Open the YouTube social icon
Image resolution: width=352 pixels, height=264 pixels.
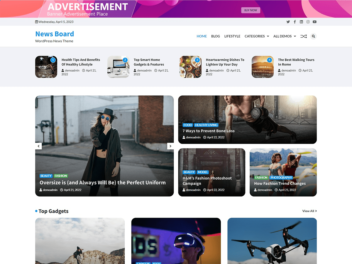tap(314, 22)
